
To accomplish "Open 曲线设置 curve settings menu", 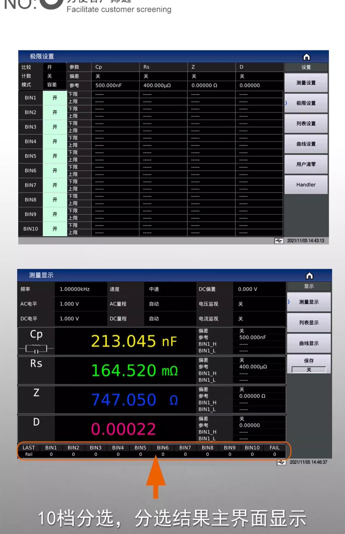I will pos(306,144).
